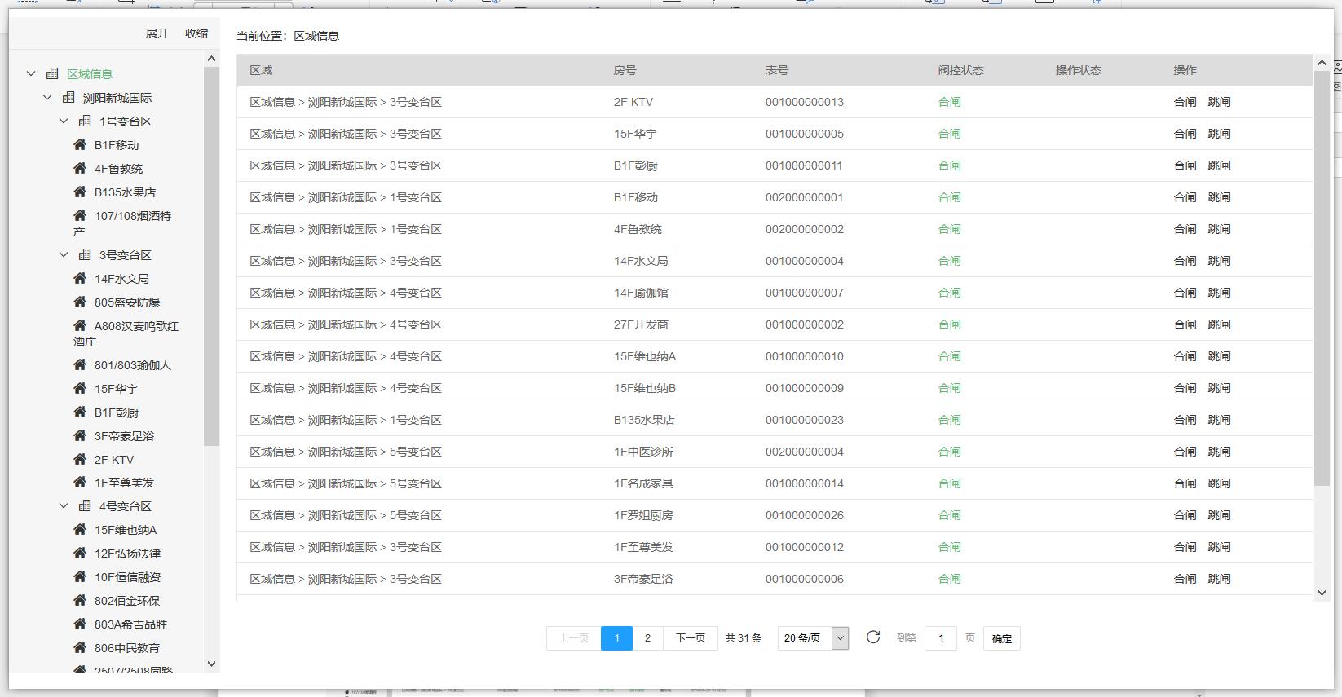Screen dimensions: 1342x697
Task: Click 展开 to expand all tree nodes
Action: (x=157, y=33)
